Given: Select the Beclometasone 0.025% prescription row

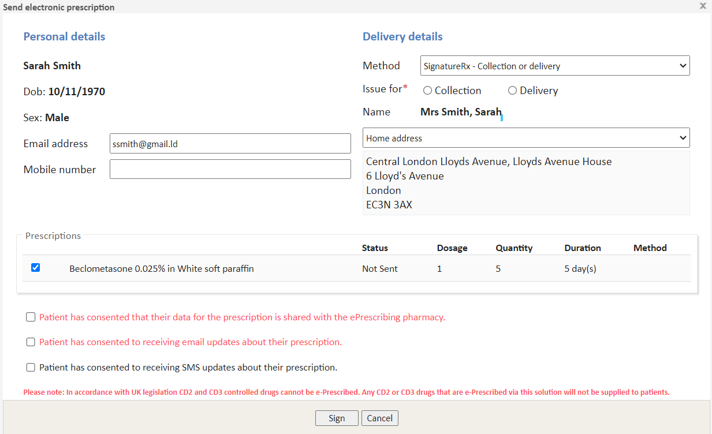Looking at the screenshot, I should click(161, 269).
